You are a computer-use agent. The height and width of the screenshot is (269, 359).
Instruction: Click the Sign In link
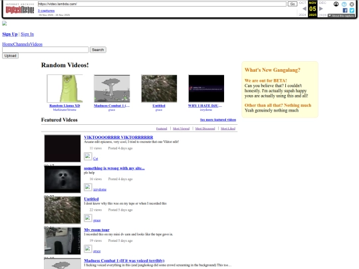click(27, 35)
